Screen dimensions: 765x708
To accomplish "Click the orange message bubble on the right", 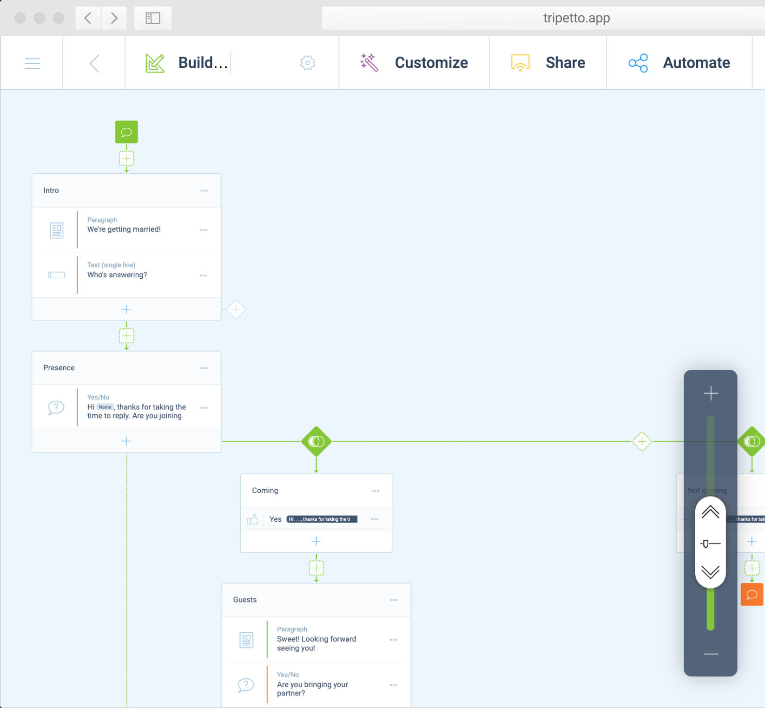I will tap(752, 595).
